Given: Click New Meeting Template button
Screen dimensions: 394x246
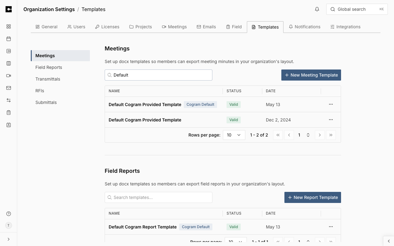Looking at the screenshot, I should point(311,75).
